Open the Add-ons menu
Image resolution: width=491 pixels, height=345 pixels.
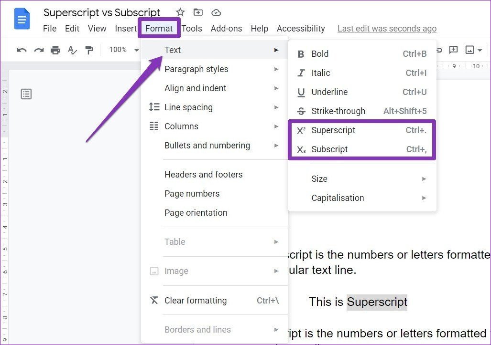226,29
